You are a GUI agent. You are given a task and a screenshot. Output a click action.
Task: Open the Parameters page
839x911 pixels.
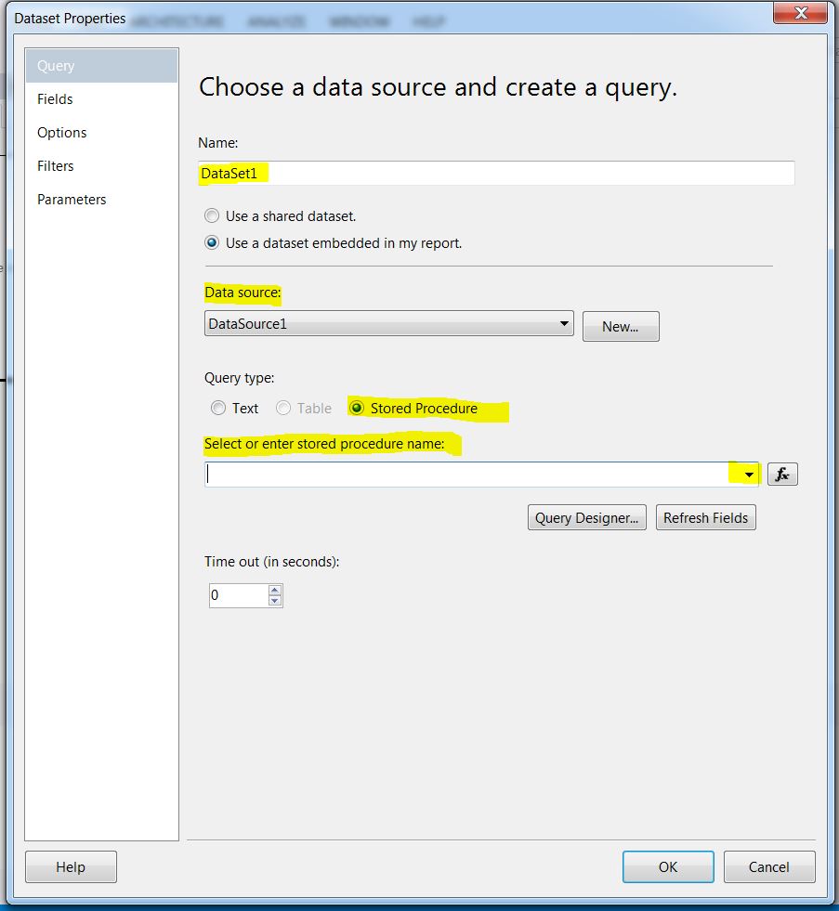tap(71, 199)
